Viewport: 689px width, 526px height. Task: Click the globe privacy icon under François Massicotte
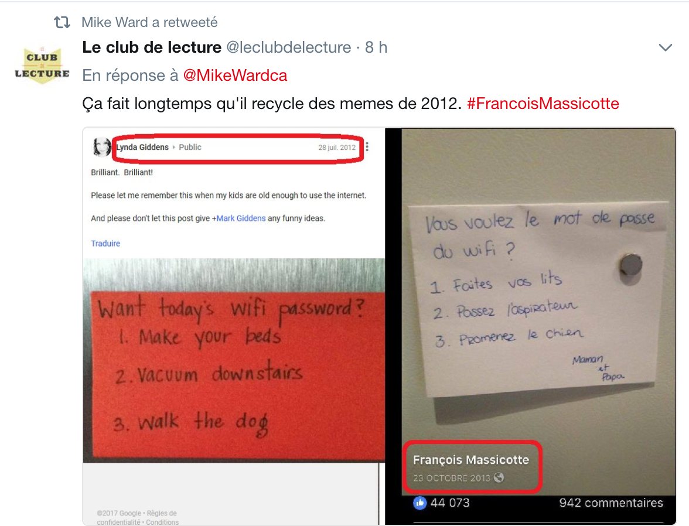tap(499, 477)
